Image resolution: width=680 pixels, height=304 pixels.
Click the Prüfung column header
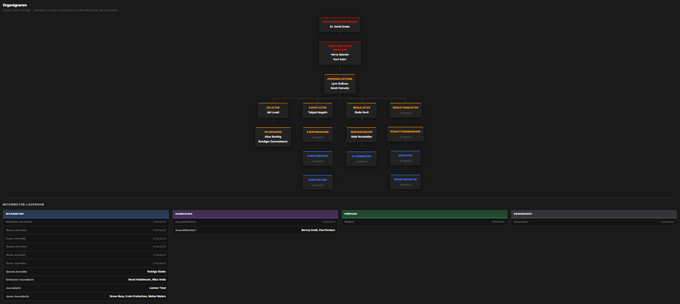click(424, 214)
